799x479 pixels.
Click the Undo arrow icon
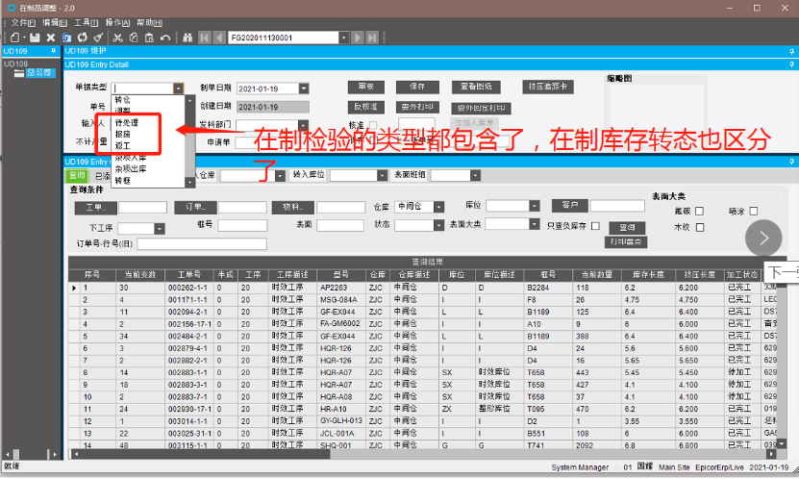165,38
